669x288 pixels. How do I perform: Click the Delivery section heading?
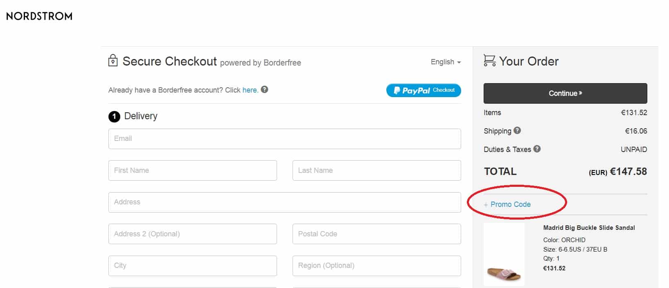point(141,116)
